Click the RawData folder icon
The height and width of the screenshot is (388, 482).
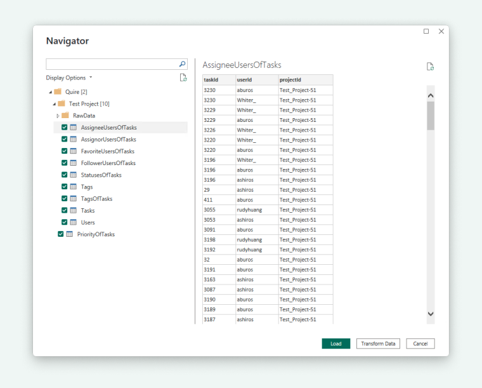(x=66, y=116)
